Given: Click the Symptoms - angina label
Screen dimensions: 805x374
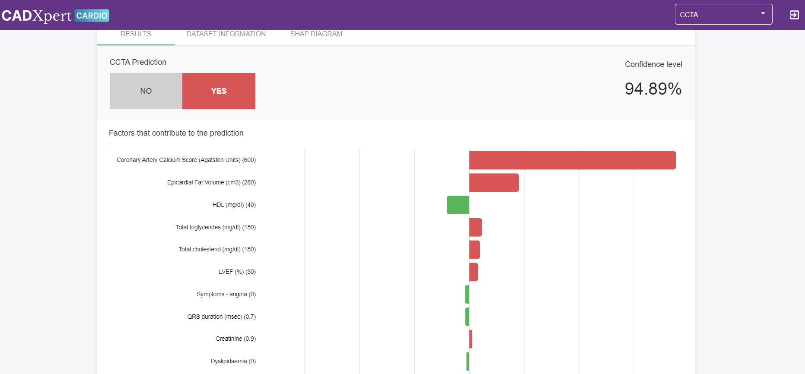Looking at the screenshot, I should click(x=226, y=295).
